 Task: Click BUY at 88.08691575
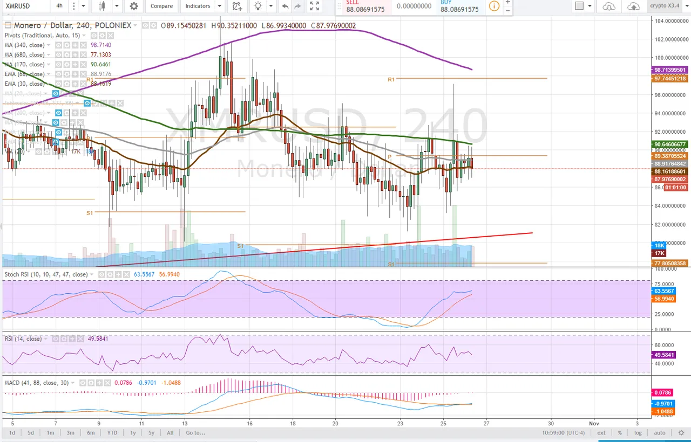pyautogui.click(x=461, y=6)
